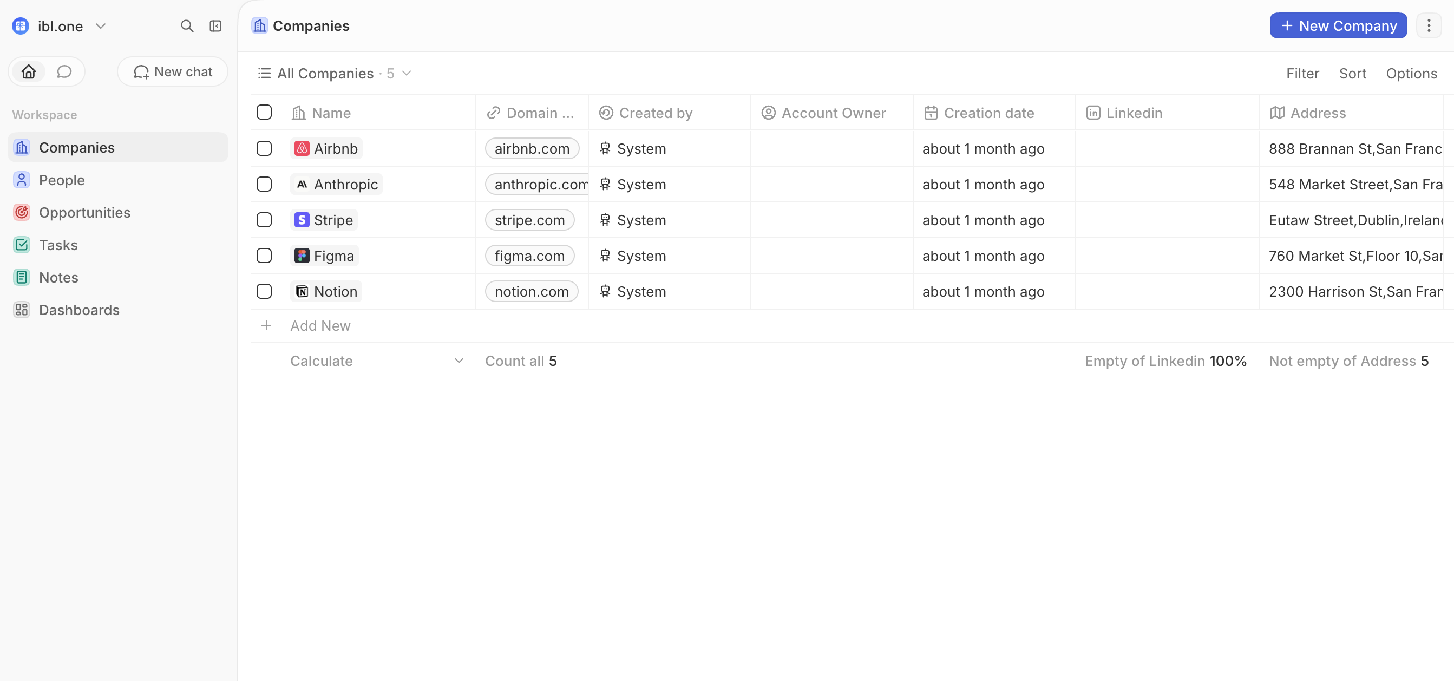This screenshot has width=1454, height=681.
Task: Check the Stripe row checkbox
Action: [x=264, y=220]
